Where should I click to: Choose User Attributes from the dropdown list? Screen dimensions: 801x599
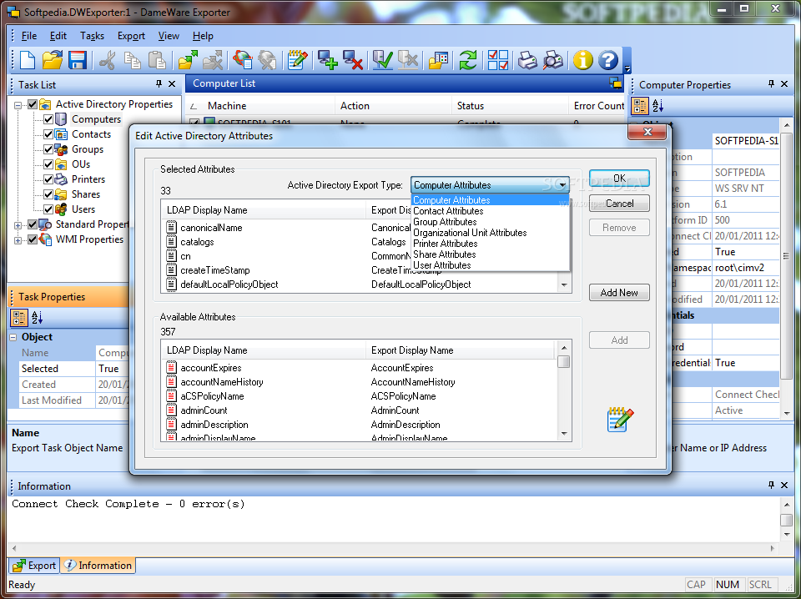coord(442,265)
